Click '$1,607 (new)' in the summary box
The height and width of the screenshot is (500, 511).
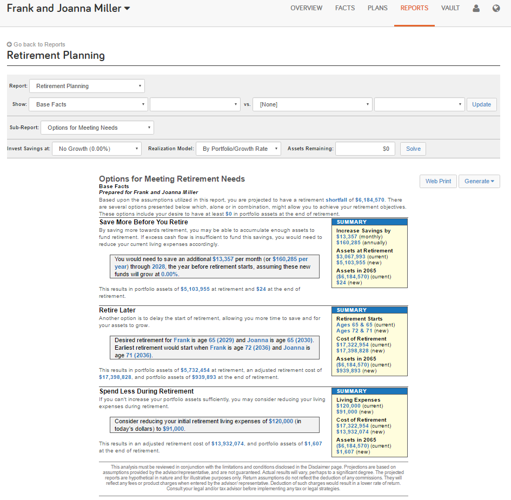click(353, 452)
